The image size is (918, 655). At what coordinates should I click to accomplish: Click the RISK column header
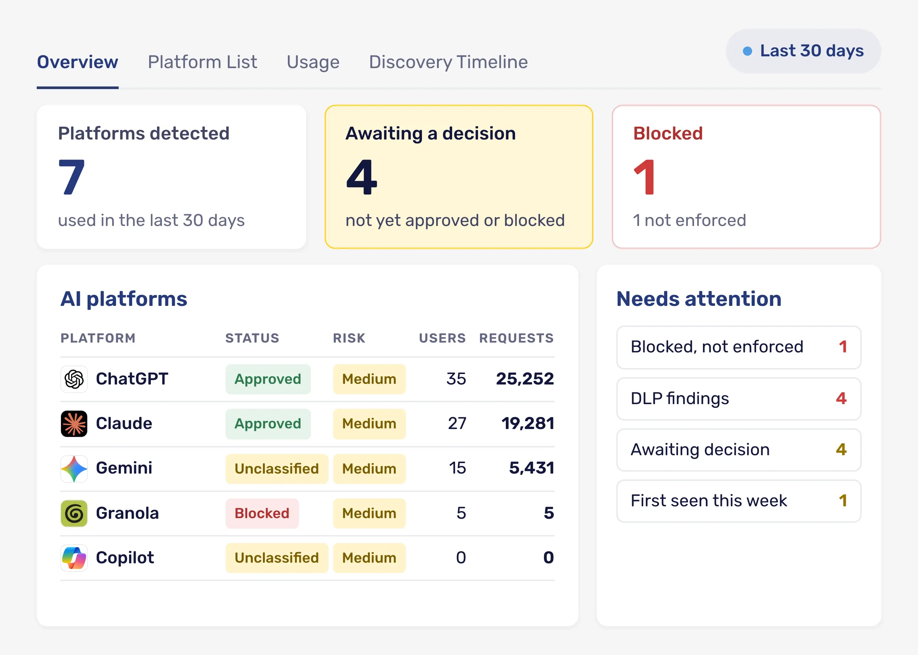pyautogui.click(x=349, y=338)
